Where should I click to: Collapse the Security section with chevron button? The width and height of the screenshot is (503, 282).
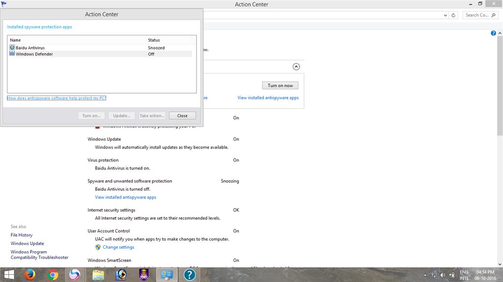(296, 67)
